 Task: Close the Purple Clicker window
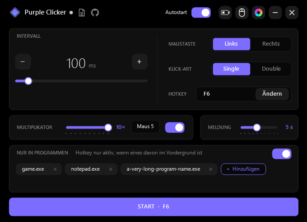tap(292, 13)
